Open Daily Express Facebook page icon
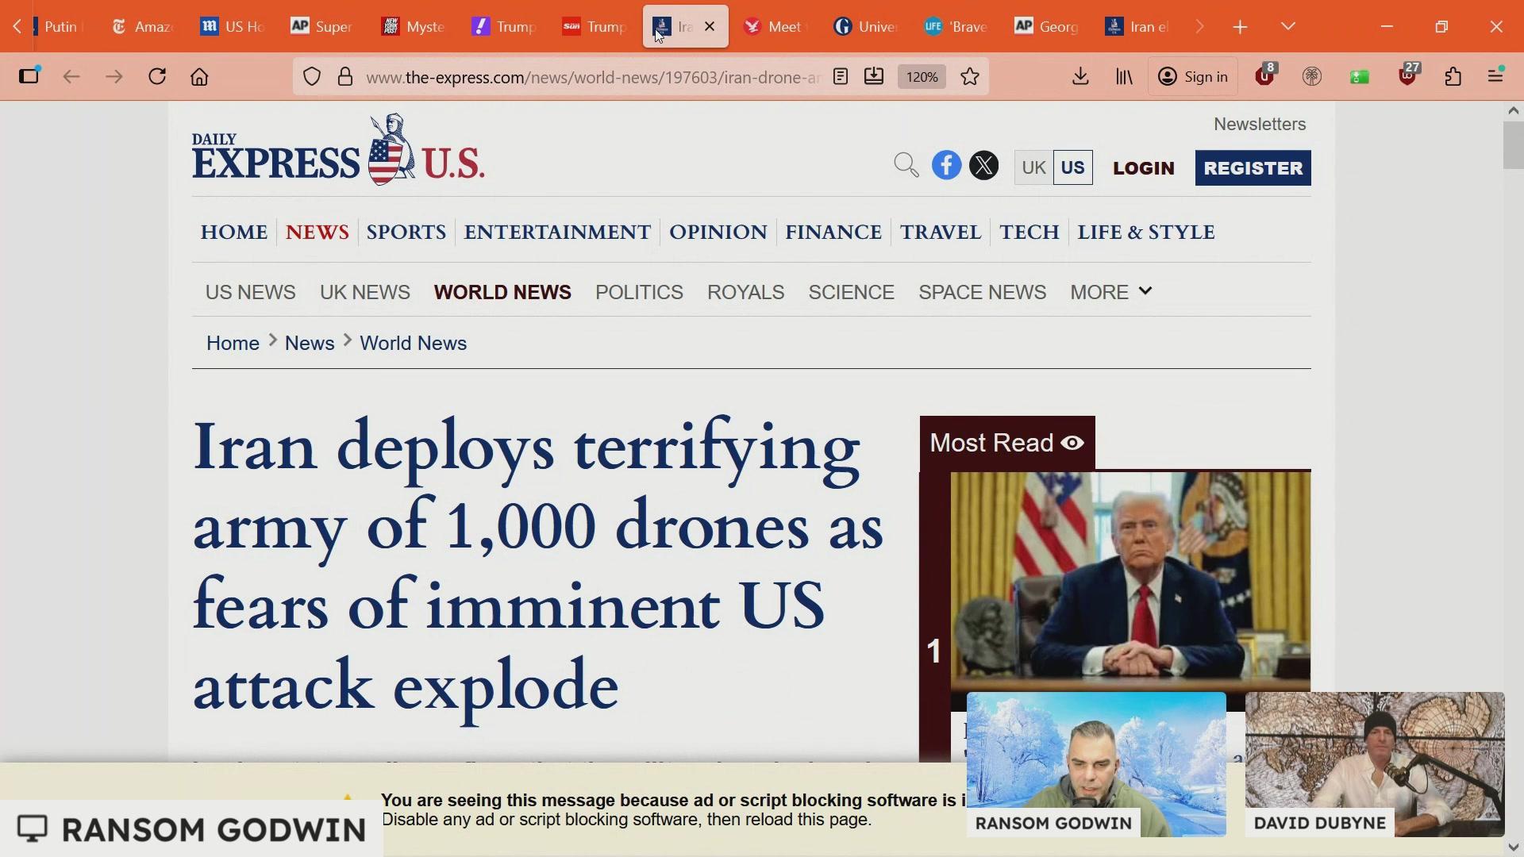 (946, 166)
